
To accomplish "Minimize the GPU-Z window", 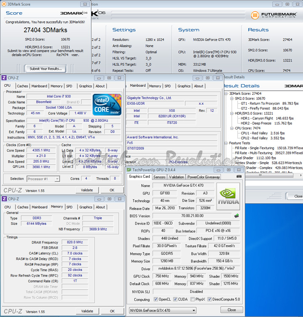I will [218, 170].
